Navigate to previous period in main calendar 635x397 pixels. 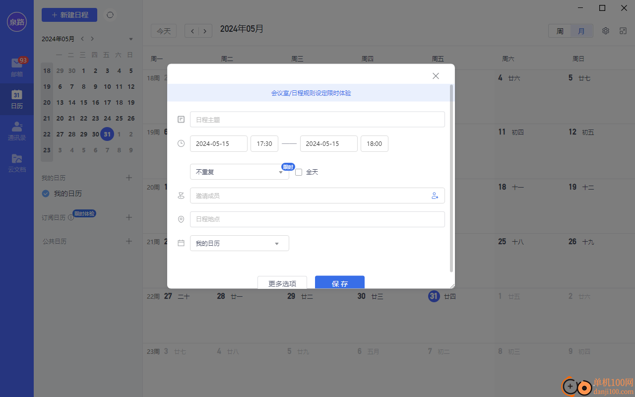[x=192, y=31]
